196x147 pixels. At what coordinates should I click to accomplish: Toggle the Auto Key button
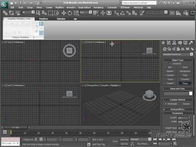coord(125,140)
